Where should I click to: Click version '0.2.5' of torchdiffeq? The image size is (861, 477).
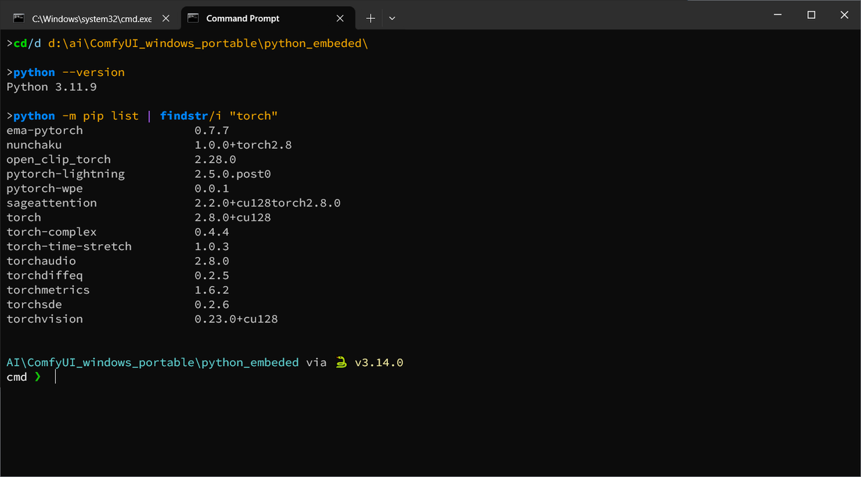[x=212, y=276]
